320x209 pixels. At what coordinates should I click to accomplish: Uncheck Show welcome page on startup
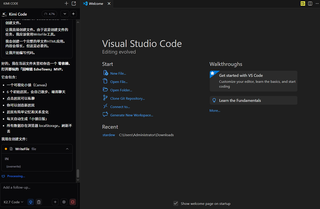click(176, 204)
